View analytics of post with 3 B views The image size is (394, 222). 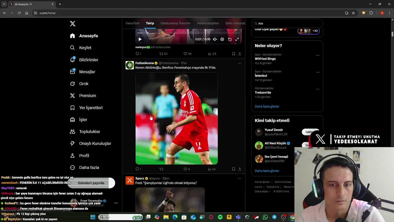coord(212,54)
